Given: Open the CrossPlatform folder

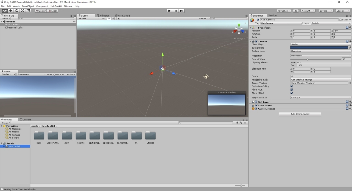Looking at the screenshot, I should pos(53,138).
